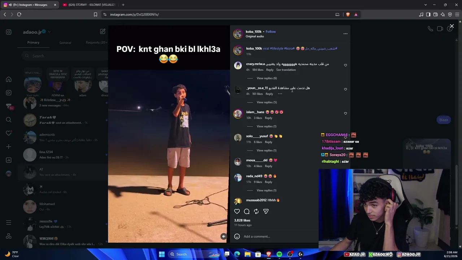Screen dimensions: 462x260
Task: Bookmark this page from the address bar
Action: (x=95, y=14)
